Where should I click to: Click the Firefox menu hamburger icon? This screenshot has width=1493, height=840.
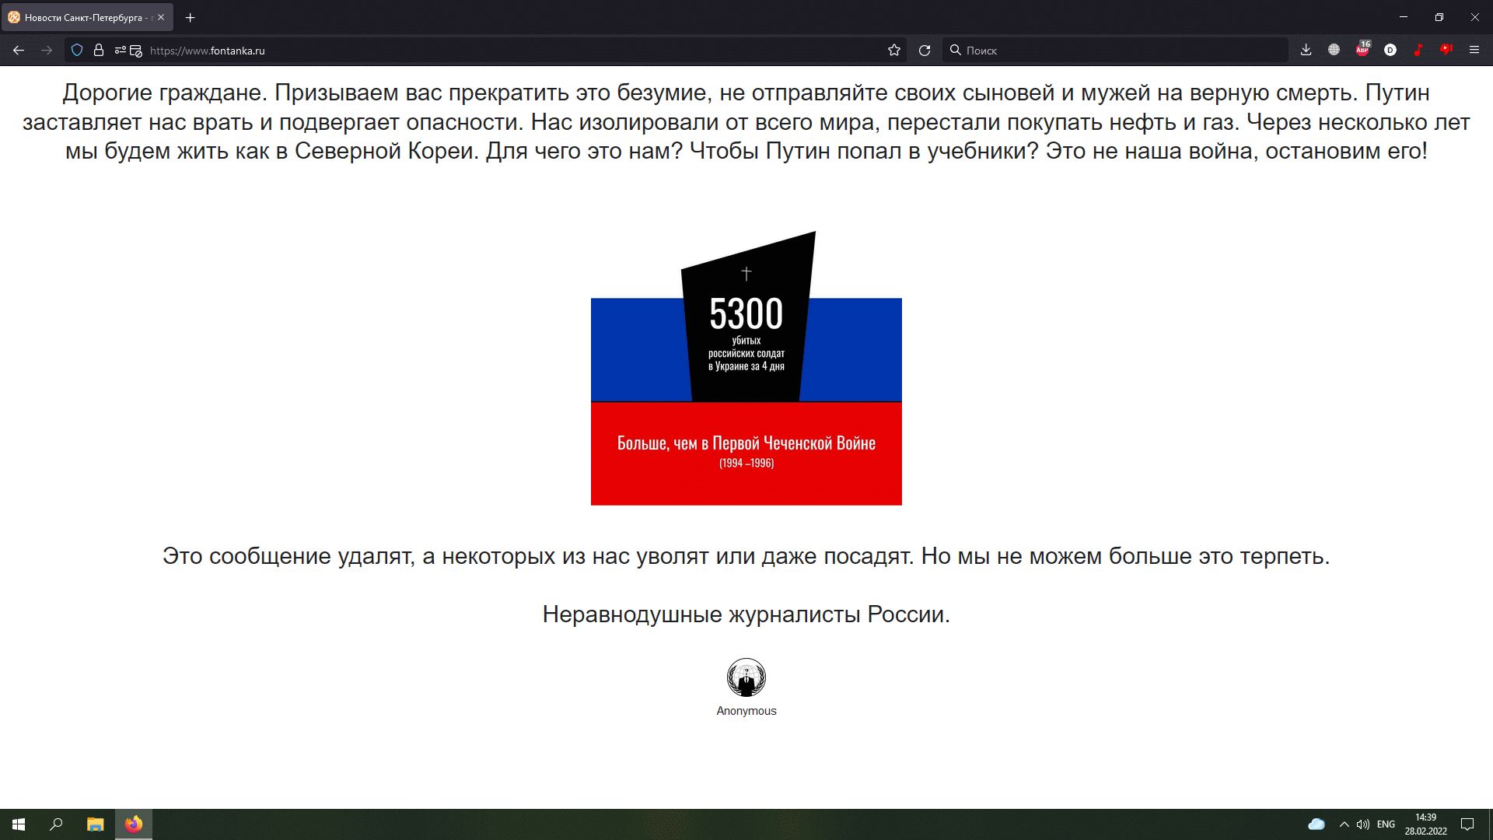click(1474, 49)
